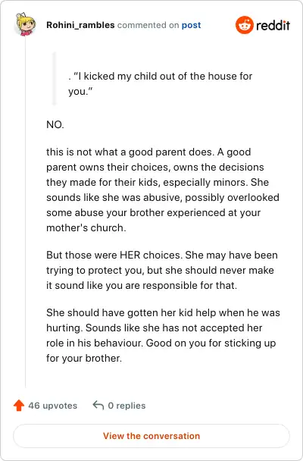Click the standalone "NO." line

55,124
